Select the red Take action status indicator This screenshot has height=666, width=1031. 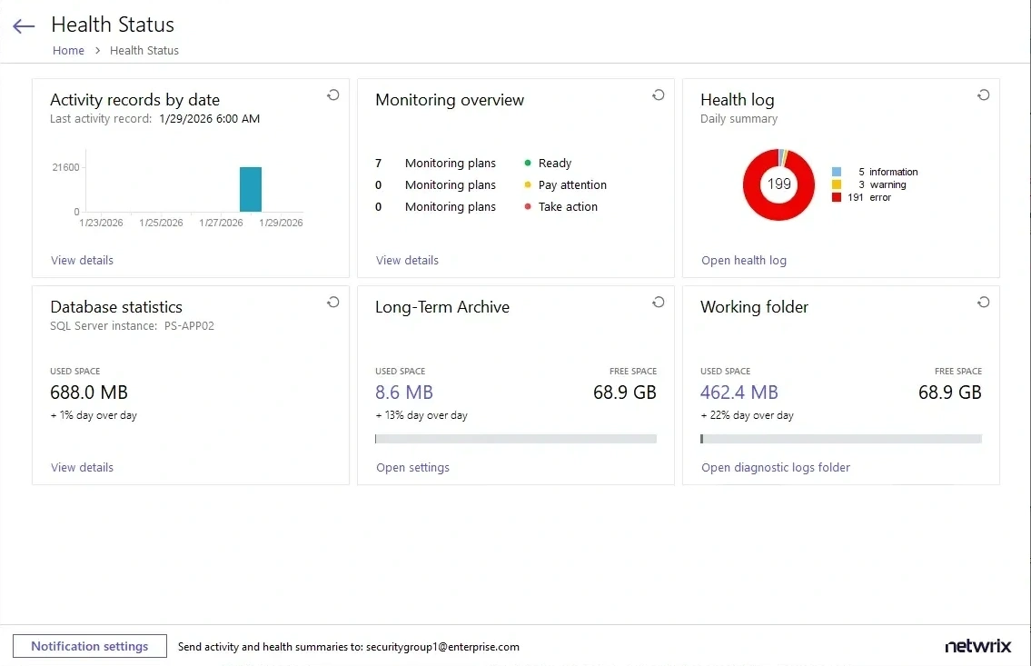[x=530, y=206]
